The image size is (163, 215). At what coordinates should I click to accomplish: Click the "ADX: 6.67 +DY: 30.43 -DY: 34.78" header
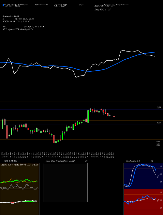[x=20, y=165]
